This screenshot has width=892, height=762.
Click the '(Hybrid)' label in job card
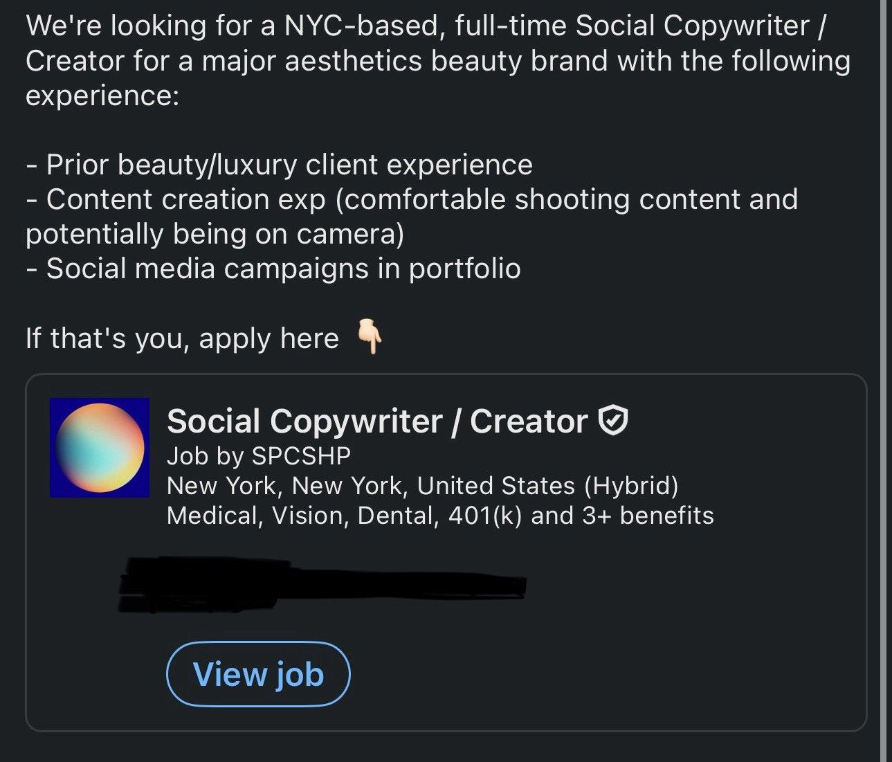631,486
